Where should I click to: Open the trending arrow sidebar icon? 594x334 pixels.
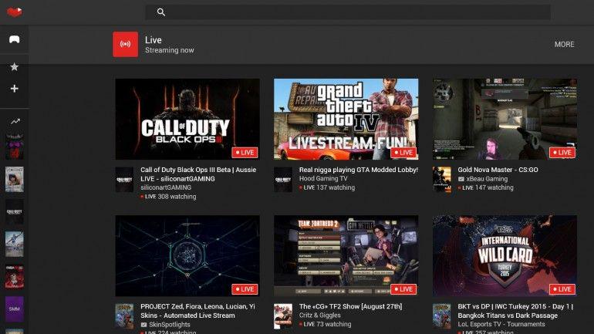(x=15, y=122)
